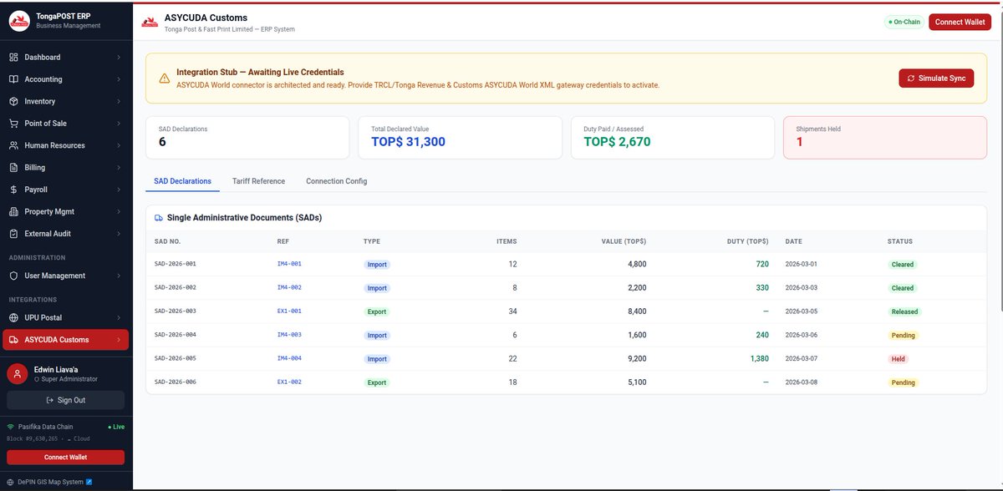Click the Dashboard grid icon in sidebar
The image size is (1003, 491).
pos(13,57)
